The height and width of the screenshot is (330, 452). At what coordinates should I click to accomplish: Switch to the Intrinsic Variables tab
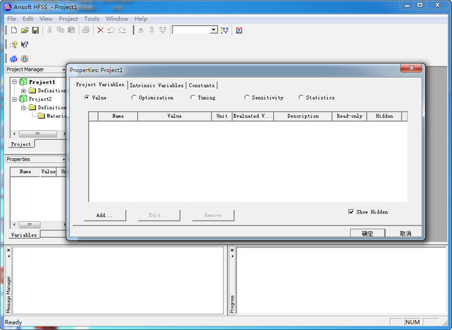click(x=157, y=86)
